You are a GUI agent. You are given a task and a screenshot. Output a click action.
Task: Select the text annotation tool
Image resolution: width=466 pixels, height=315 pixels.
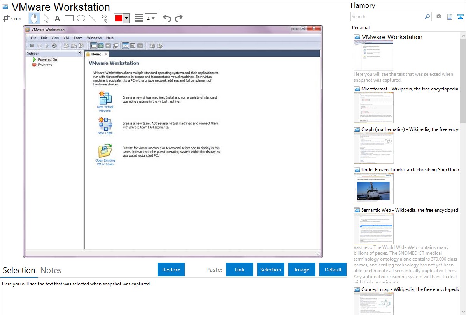point(57,18)
